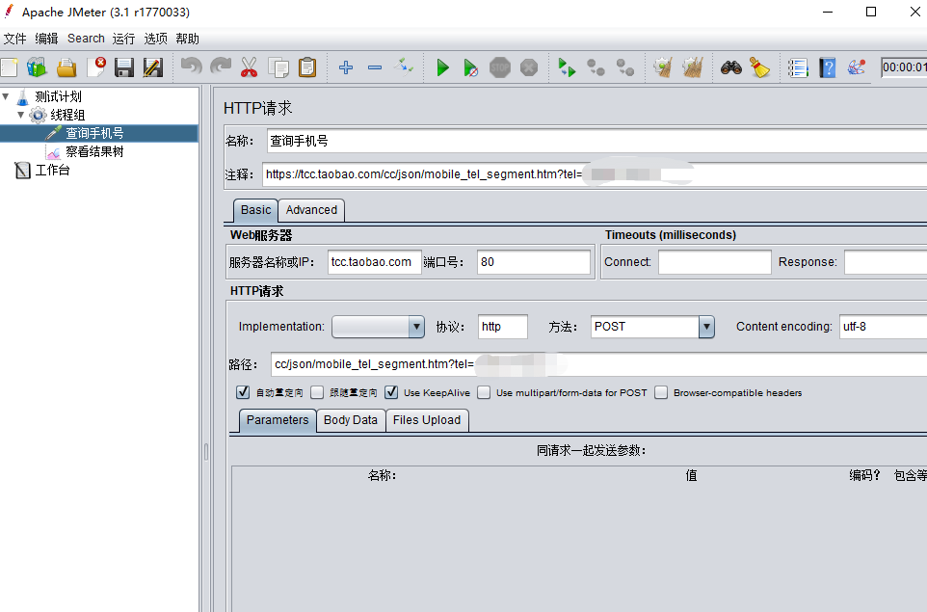The image size is (927, 612).
Task: Collapse the 测试计划 tree node
Action: click(x=6, y=95)
